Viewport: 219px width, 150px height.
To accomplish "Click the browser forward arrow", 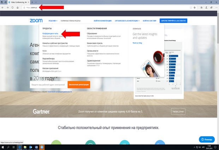I will [8, 7].
